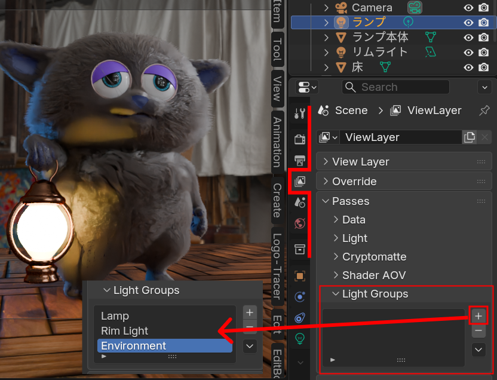Open the Logo-Tracer sidebar tab
Screen dimensions: 497x380
(x=277, y=265)
